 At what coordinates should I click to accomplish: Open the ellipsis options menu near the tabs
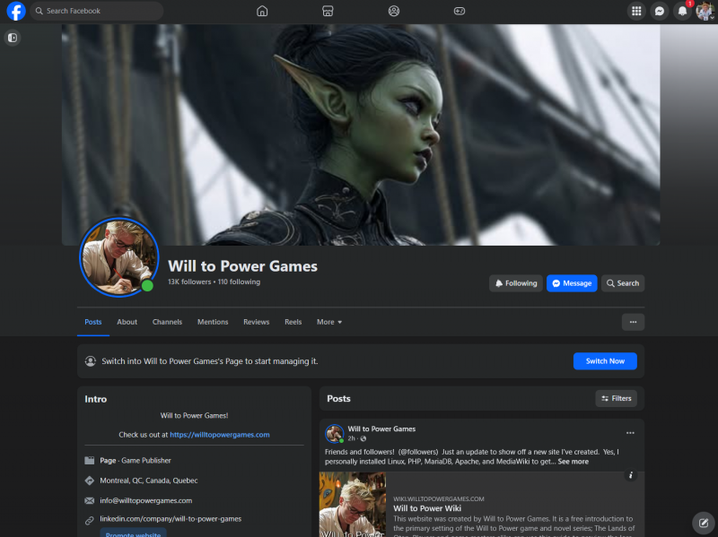point(633,321)
